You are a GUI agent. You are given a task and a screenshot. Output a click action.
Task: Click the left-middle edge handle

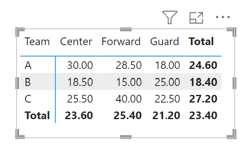click(17, 83)
